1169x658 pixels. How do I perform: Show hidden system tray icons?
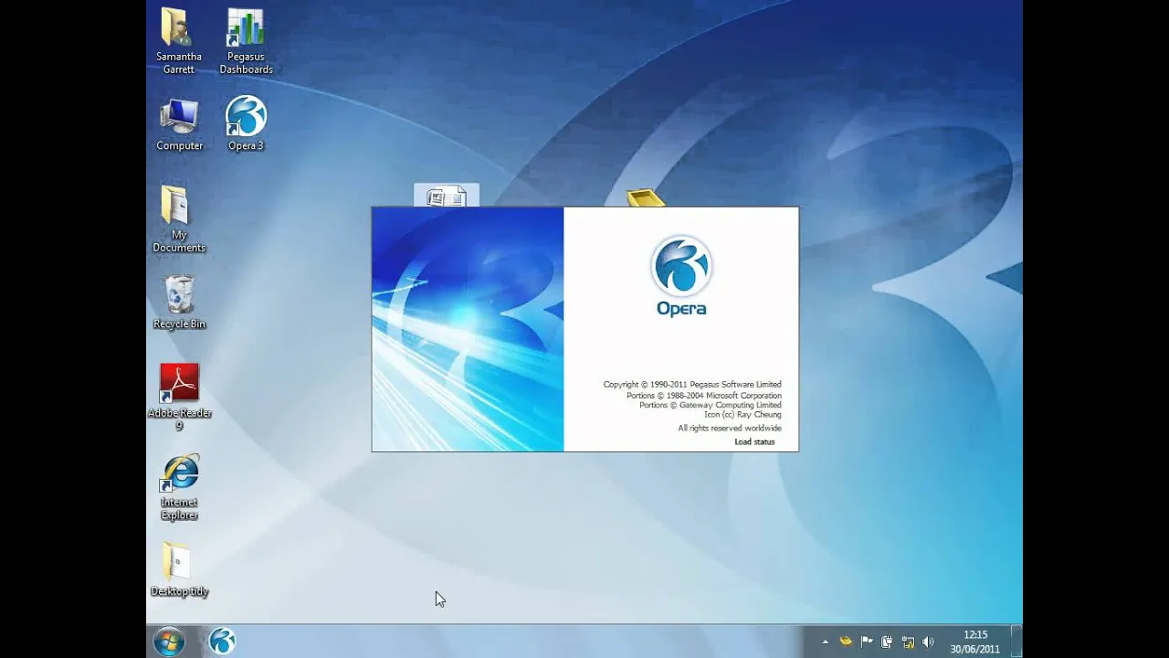(x=826, y=642)
